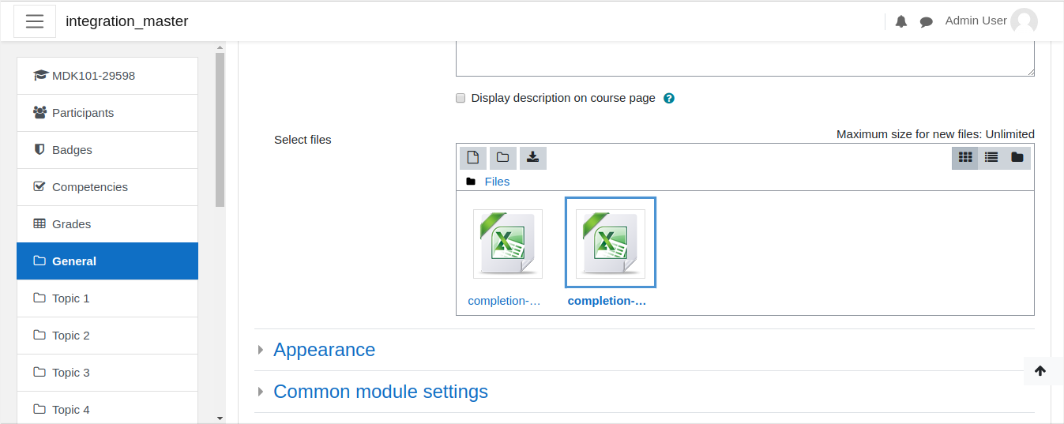Screen dimensions: 1064x424
Task: Click the integration_master site link
Action: tap(127, 21)
